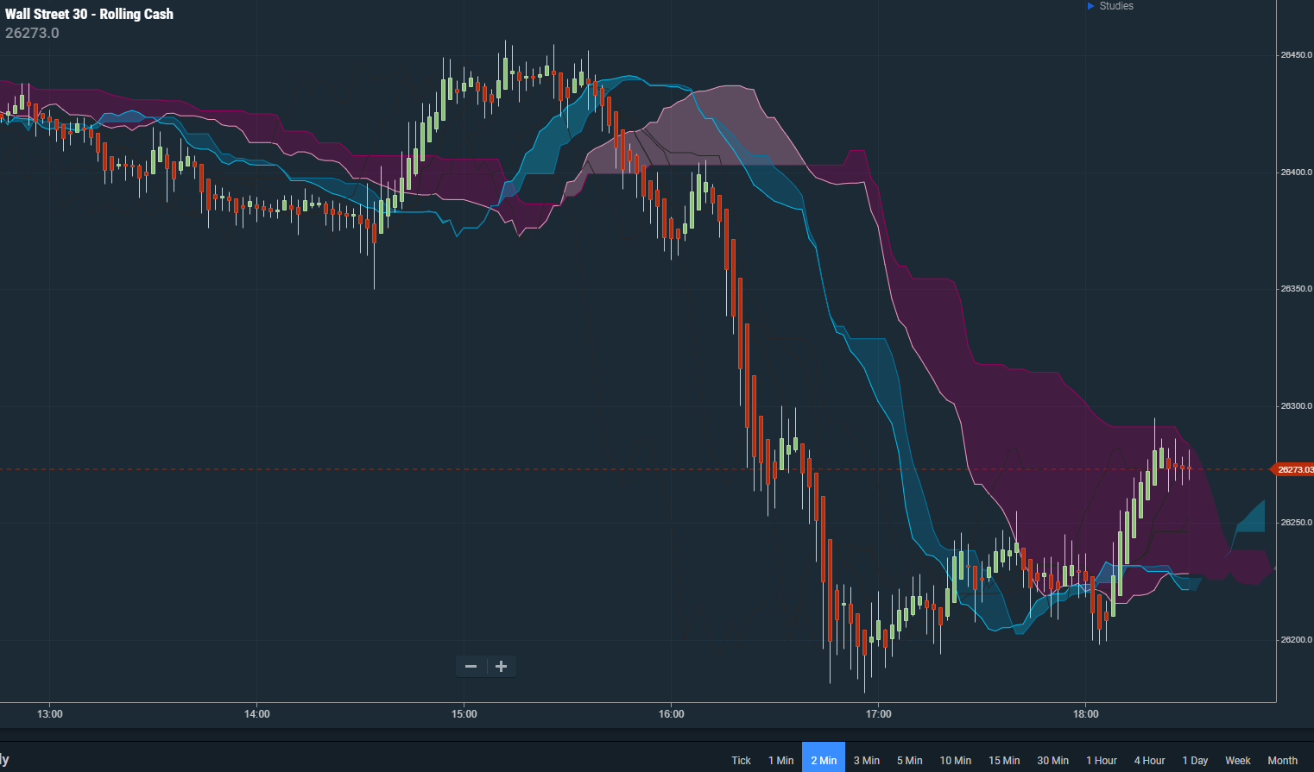
Task: Click the 26400.0 price axis label
Action: coord(1296,173)
